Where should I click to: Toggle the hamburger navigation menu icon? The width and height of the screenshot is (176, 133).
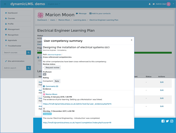click(5, 4)
